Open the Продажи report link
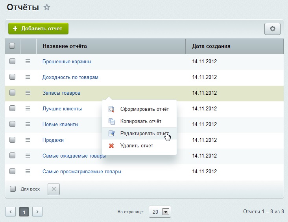 pos(53,140)
